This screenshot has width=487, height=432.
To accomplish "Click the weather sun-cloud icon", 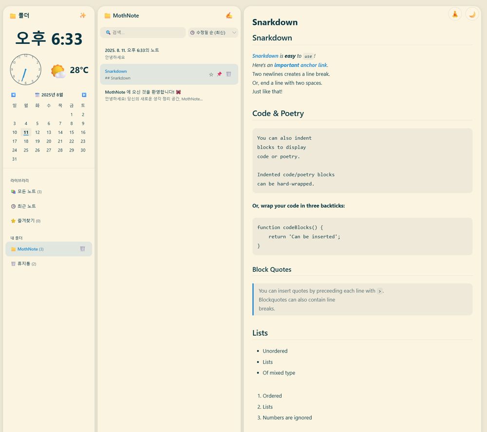I will (x=58, y=71).
